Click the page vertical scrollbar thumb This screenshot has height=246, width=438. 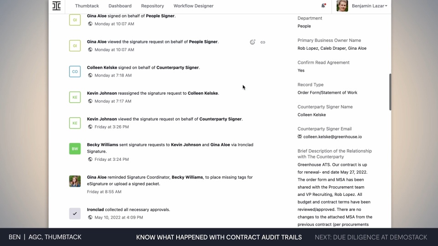[390, 92]
